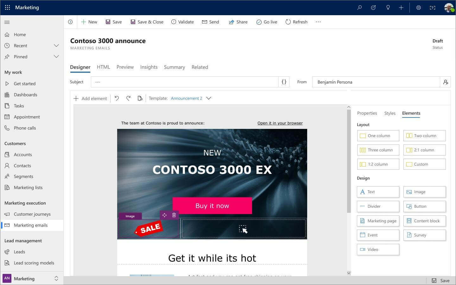
Task: Click the move handle on Image element
Action: click(164, 215)
